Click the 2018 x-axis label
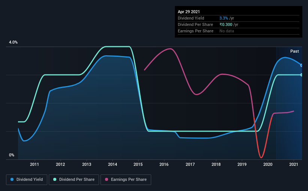This screenshot has height=191, width=308. coord(216,164)
